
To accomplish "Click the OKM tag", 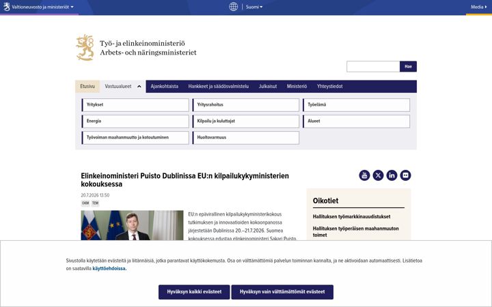I will (85, 203).
